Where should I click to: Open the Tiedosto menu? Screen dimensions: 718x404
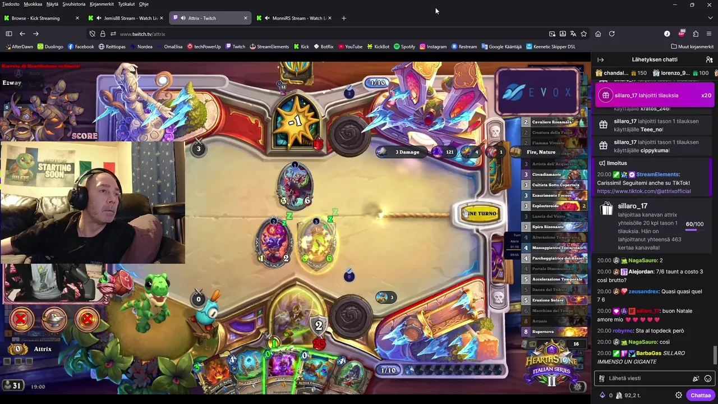click(11, 4)
